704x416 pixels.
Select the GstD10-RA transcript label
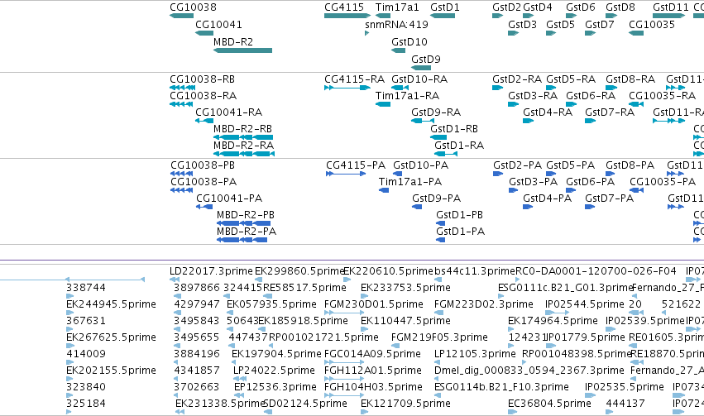click(419, 79)
